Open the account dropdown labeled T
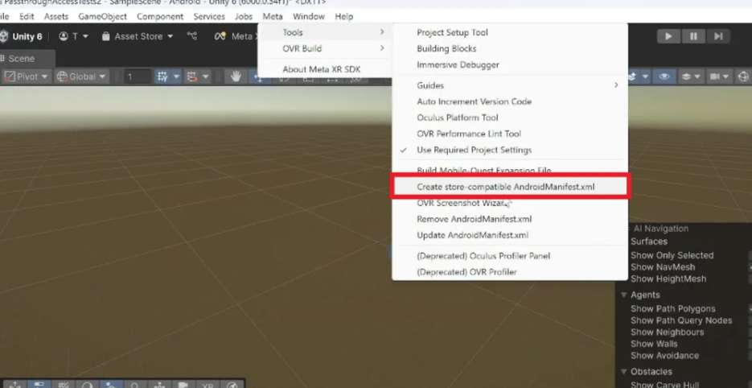Screen dimensions: 752x388 coord(73,36)
